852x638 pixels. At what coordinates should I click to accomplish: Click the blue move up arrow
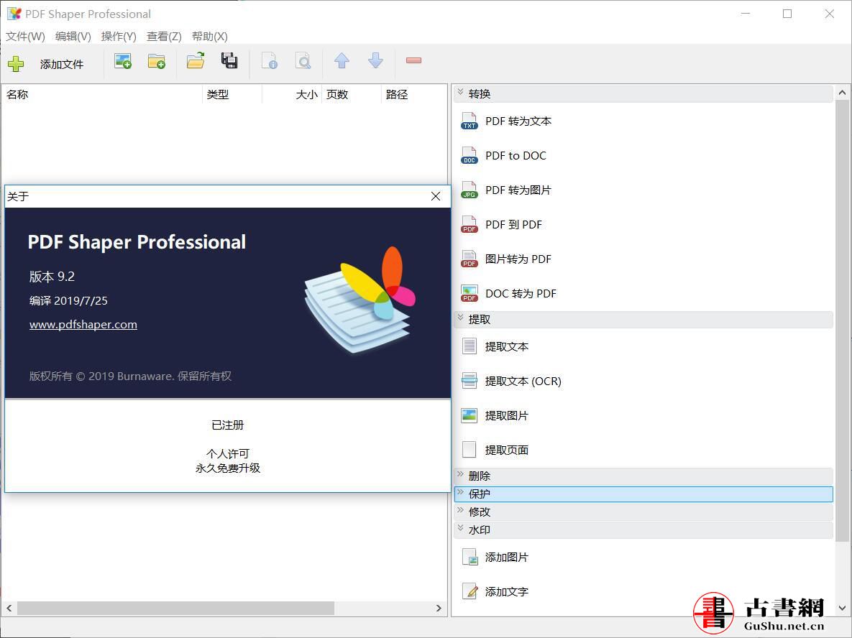pos(342,60)
